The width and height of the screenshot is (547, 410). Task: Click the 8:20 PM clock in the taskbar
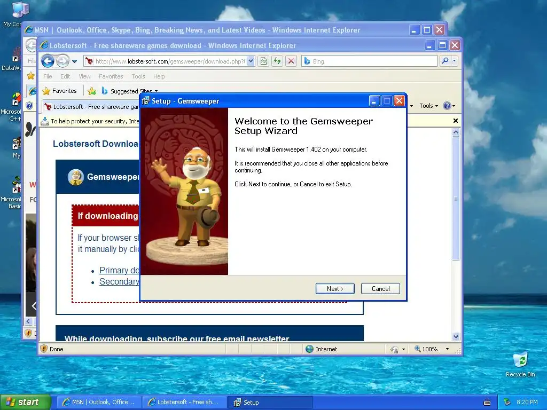[x=527, y=402]
